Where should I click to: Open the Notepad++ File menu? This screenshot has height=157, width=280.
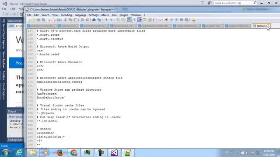29,15
